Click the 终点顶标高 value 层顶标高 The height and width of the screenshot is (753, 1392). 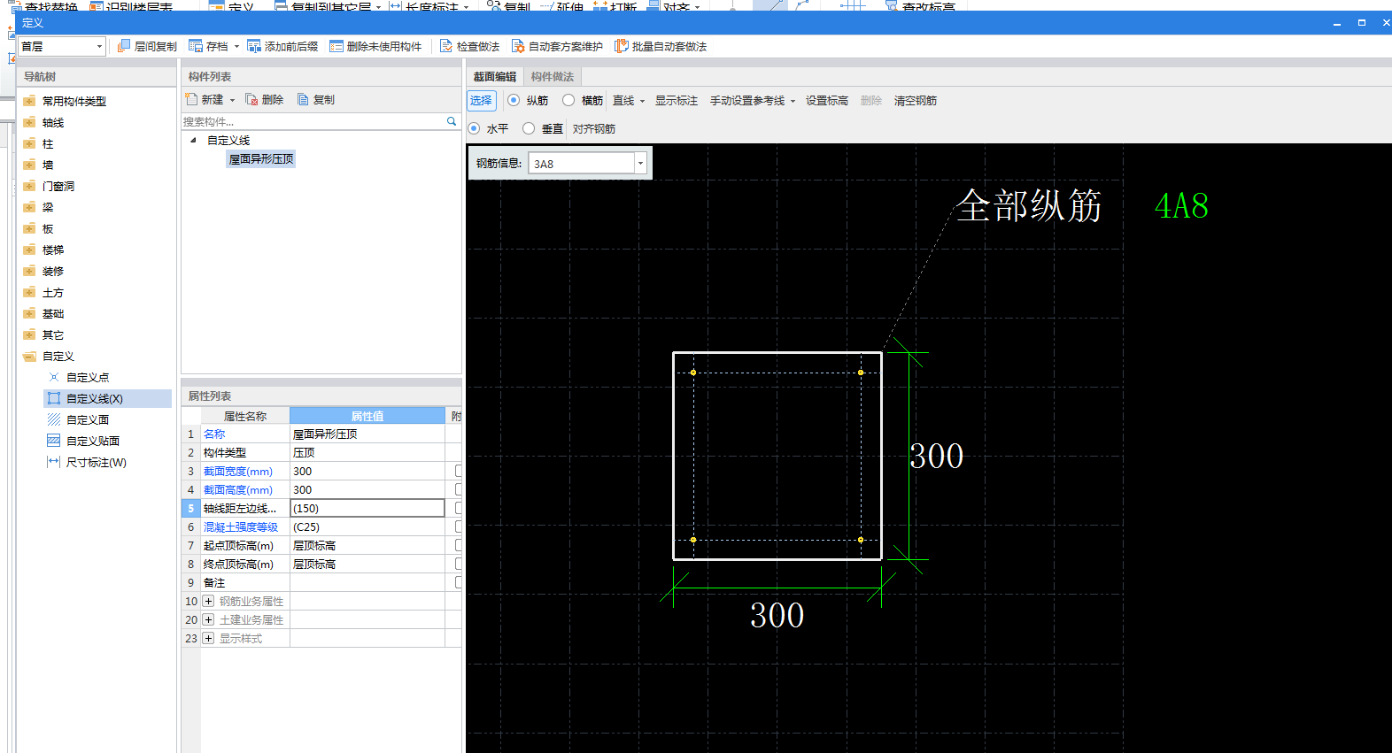367,564
